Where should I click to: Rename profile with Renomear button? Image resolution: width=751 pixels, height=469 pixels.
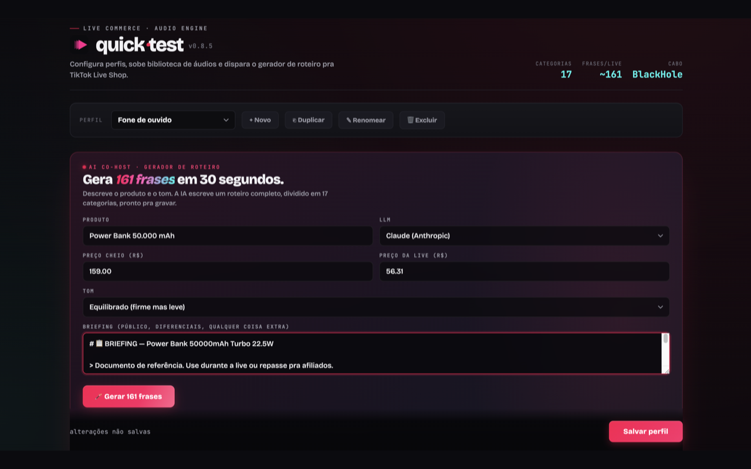pos(366,120)
